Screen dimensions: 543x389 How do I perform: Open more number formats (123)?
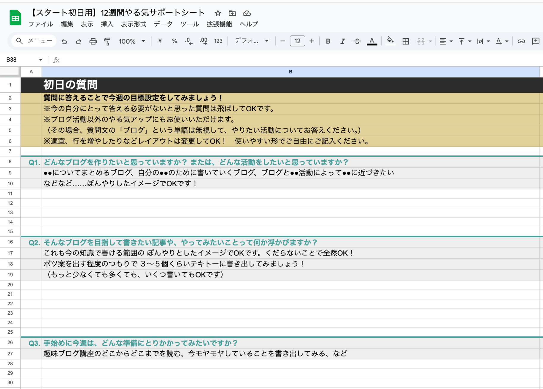coord(218,41)
